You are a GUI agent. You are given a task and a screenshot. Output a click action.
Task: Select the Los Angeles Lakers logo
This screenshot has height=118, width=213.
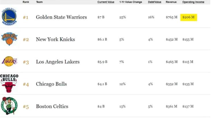(x=10, y=61)
